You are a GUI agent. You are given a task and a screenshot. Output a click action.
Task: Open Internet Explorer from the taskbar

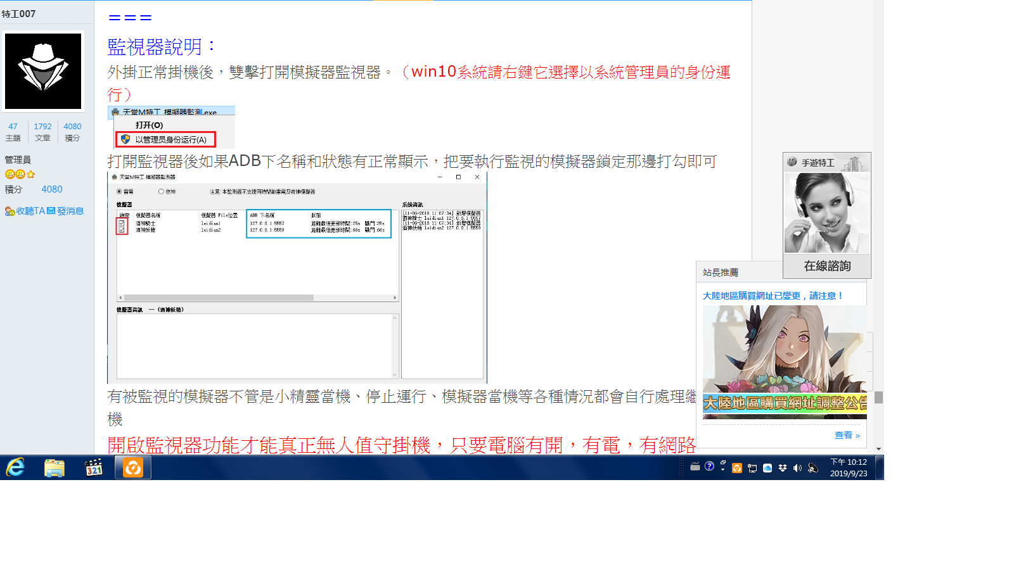16,468
